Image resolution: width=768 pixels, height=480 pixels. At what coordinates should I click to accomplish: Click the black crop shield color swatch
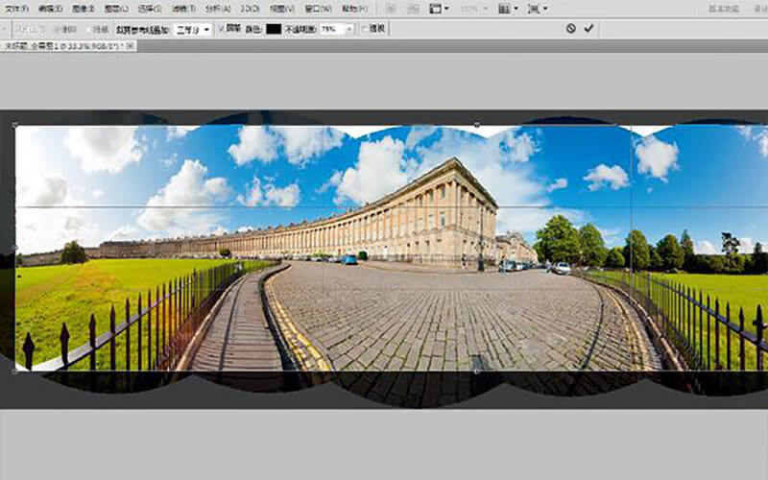[x=274, y=29]
